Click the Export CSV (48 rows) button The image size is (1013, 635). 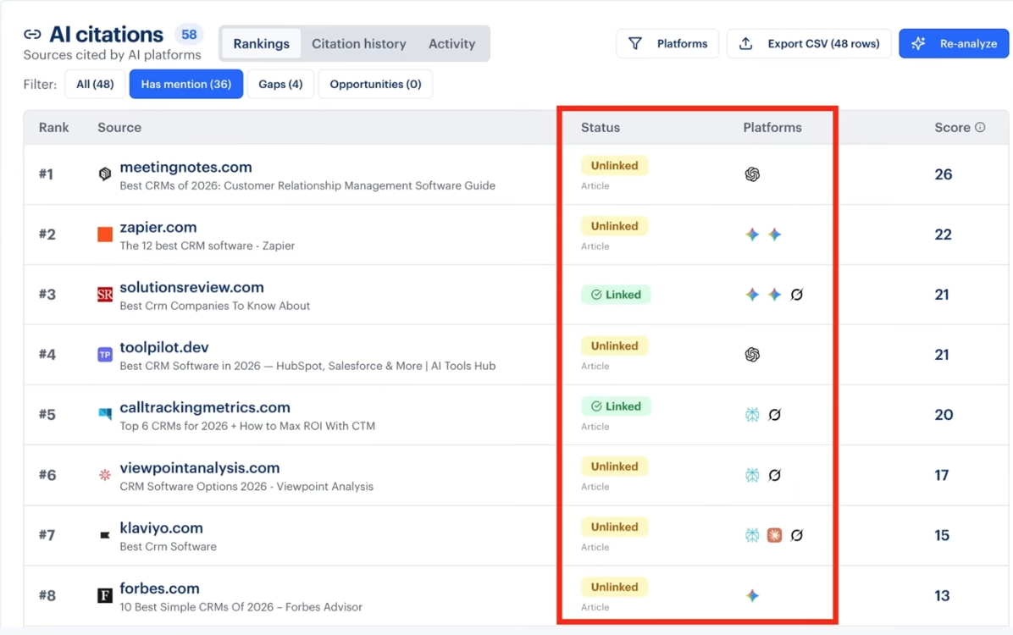pos(809,43)
